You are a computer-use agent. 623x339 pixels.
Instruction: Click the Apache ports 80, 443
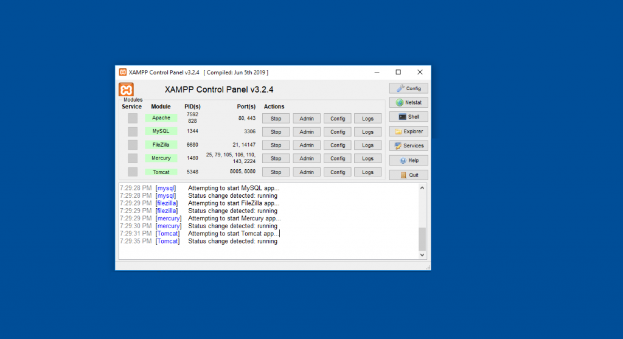coord(247,118)
